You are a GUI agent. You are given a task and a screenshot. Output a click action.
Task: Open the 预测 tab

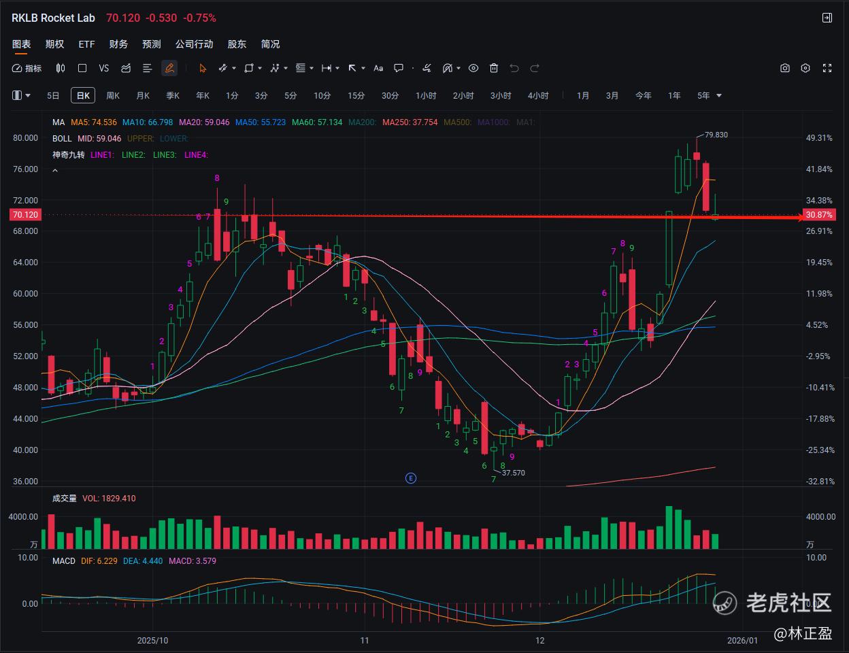coord(152,44)
